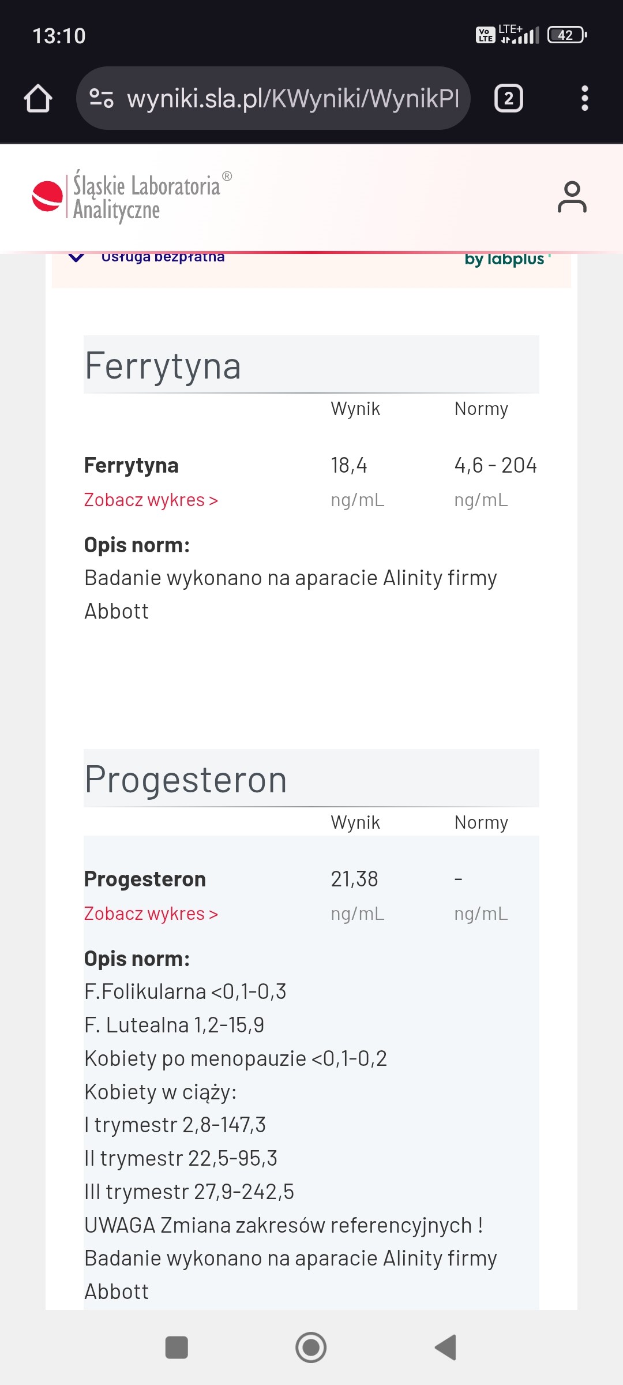Tap the 'by labplus' banner link
Viewport: 623px width, 1385px height.
tap(506, 259)
